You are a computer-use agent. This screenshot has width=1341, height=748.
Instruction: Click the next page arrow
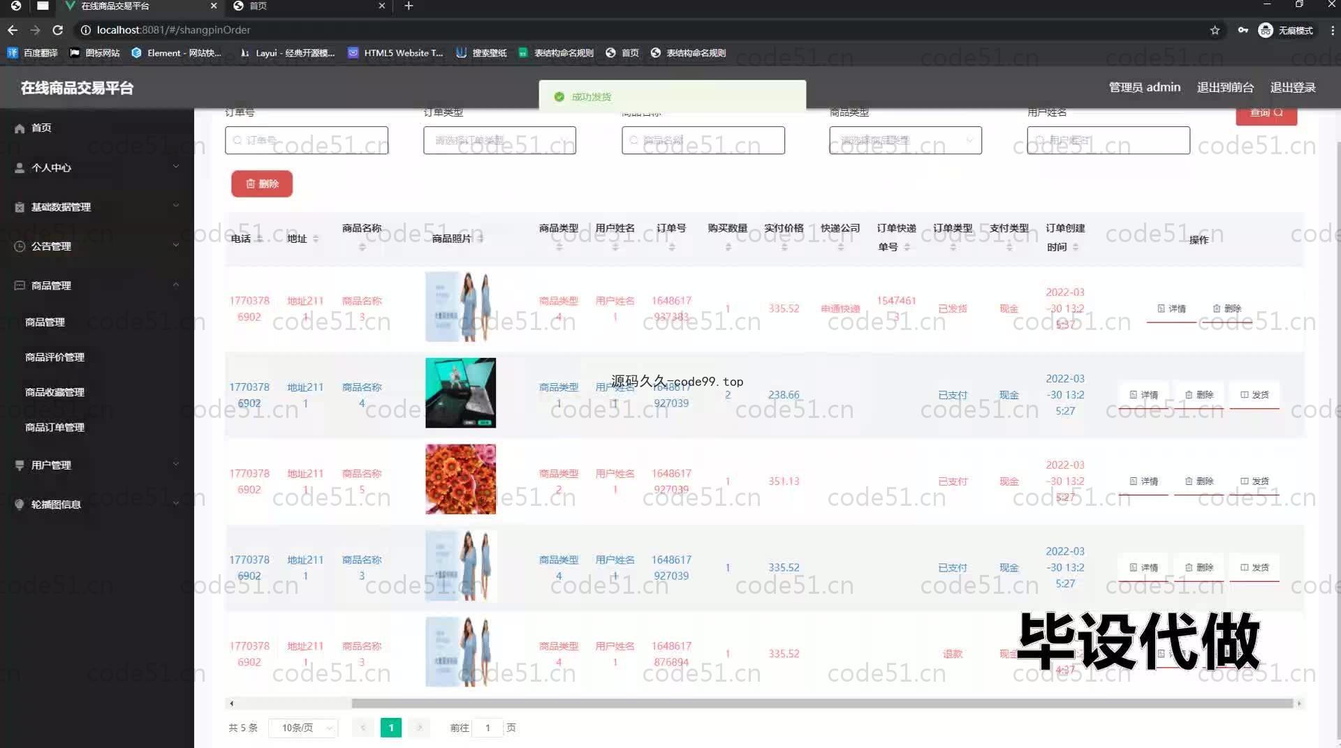pos(419,728)
